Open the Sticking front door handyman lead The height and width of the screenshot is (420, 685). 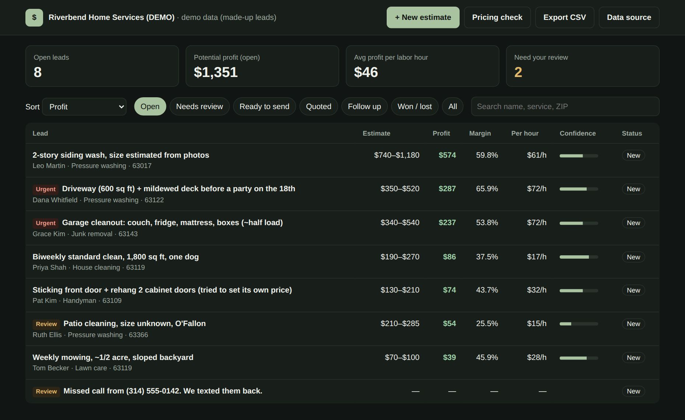[342, 295]
